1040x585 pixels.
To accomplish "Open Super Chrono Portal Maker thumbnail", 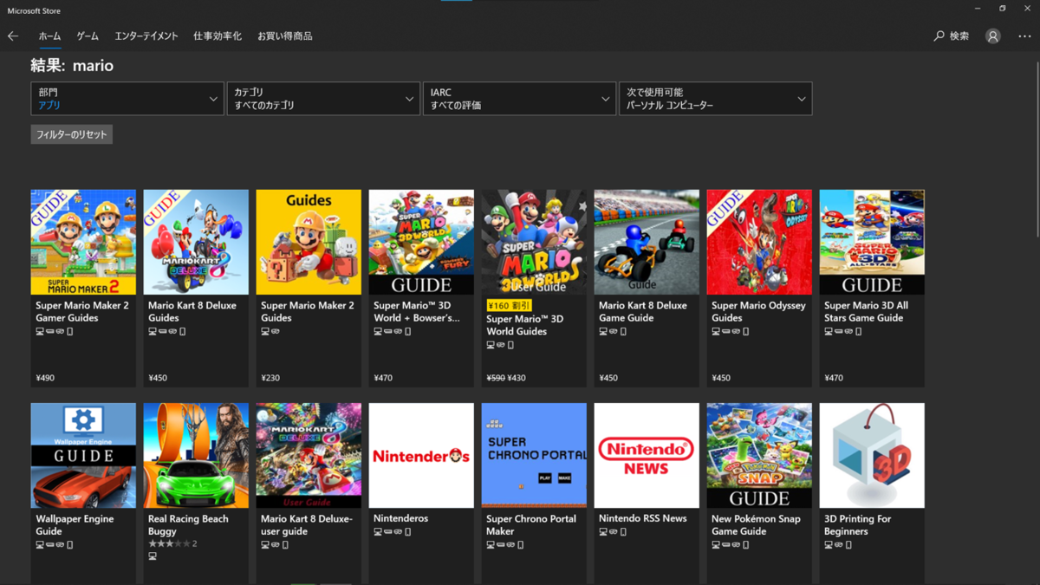I will [534, 455].
